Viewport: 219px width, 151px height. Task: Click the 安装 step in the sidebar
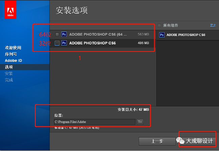click(x=9, y=73)
